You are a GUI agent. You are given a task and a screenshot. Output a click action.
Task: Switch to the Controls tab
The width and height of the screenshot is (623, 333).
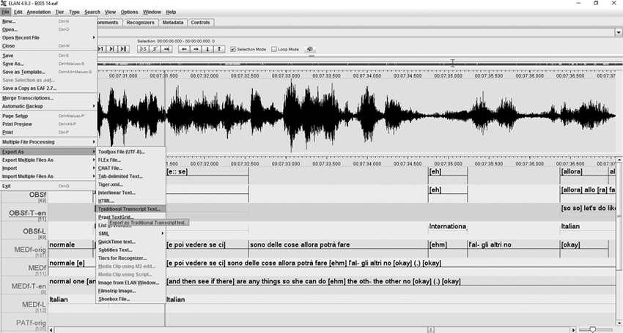click(200, 23)
